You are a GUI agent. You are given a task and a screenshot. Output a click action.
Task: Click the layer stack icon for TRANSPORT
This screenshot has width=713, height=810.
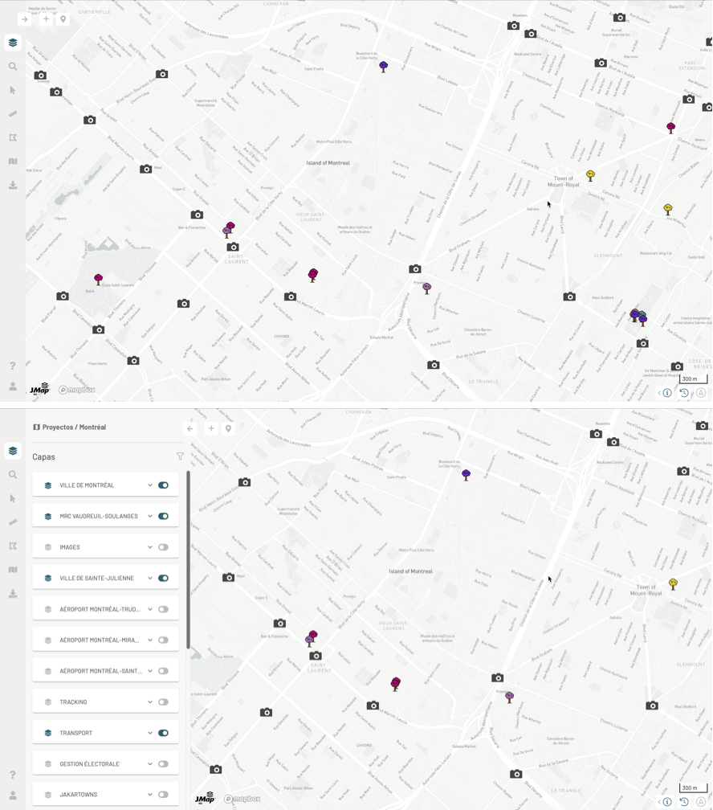click(48, 733)
